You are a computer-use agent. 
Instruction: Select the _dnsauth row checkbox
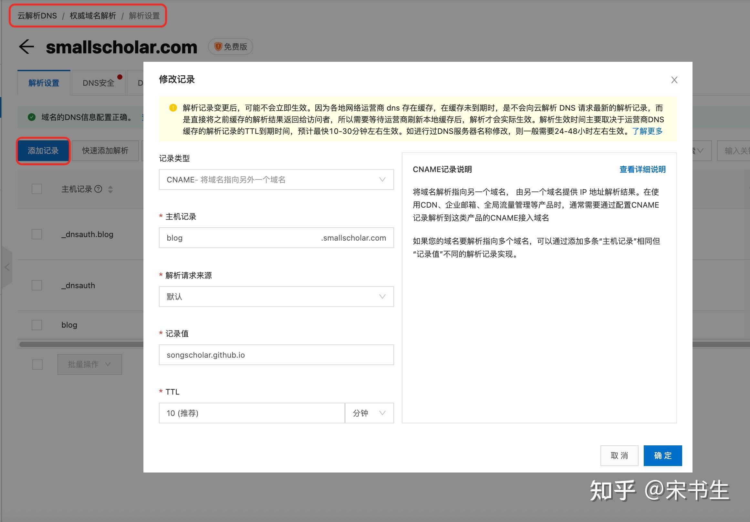coord(36,285)
